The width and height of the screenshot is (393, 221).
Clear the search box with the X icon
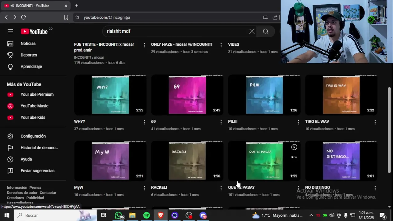(252, 31)
